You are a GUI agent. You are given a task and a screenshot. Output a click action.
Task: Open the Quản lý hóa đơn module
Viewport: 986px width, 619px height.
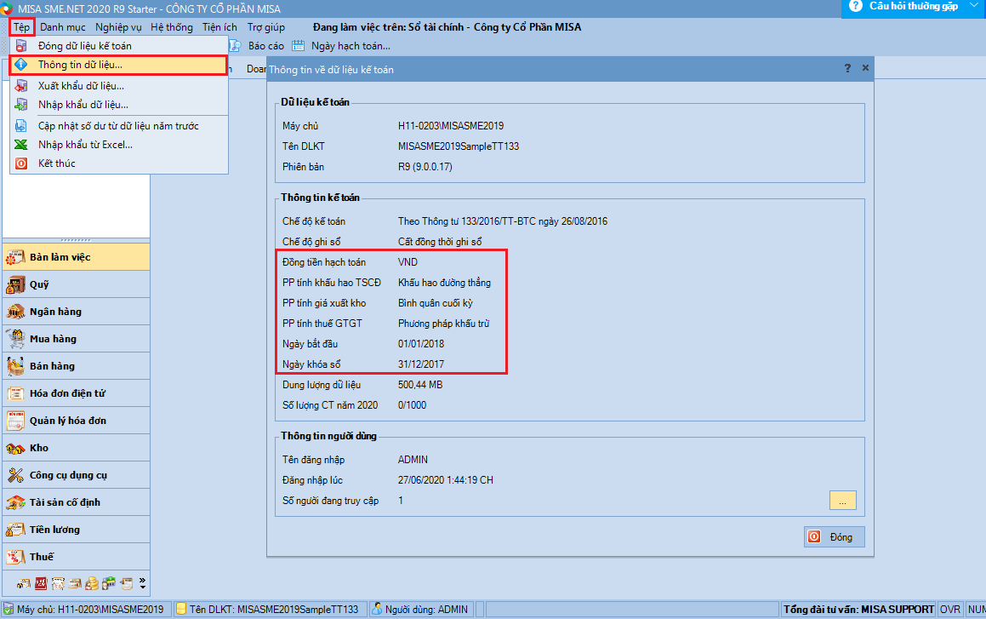76,421
